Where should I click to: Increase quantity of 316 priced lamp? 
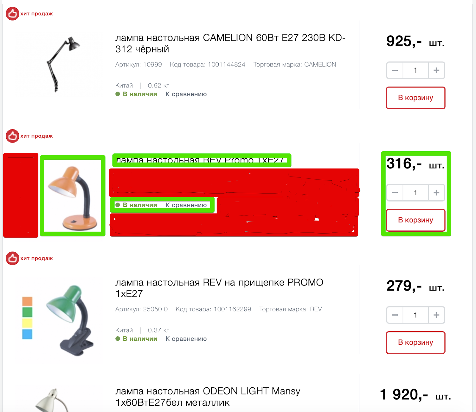point(436,193)
